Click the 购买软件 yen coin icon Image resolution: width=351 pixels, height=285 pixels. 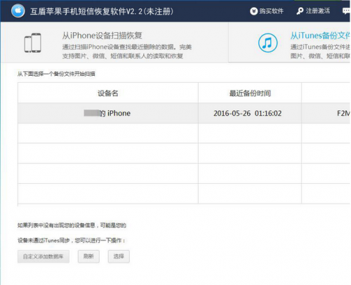coord(253,11)
